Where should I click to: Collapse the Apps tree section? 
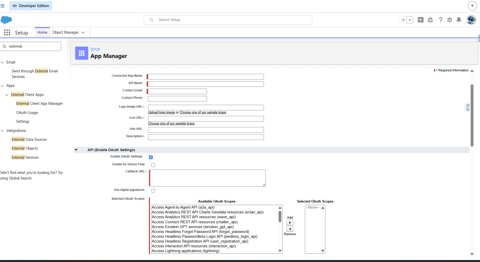coord(2,86)
